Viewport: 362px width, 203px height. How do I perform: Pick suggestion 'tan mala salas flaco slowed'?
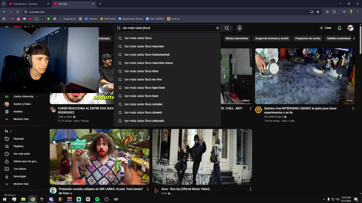[x=167, y=112]
